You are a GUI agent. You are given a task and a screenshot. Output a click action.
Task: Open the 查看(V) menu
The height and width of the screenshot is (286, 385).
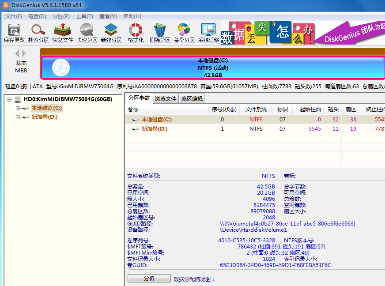click(108, 16)
